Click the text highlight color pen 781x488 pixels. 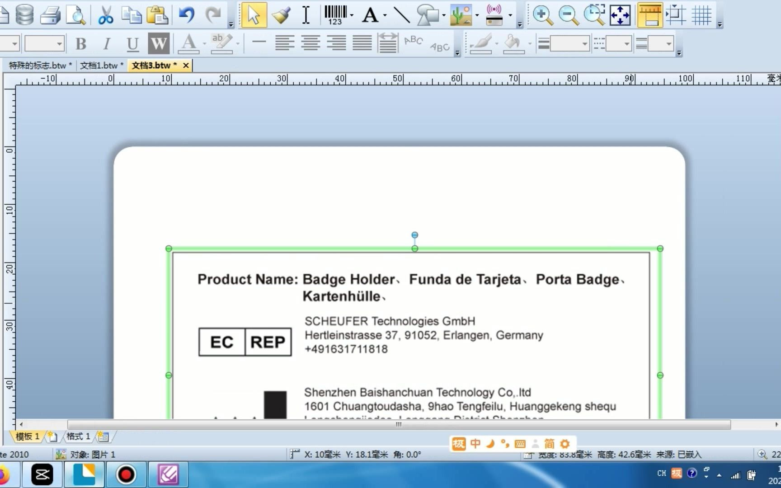[x=221, y=43]
